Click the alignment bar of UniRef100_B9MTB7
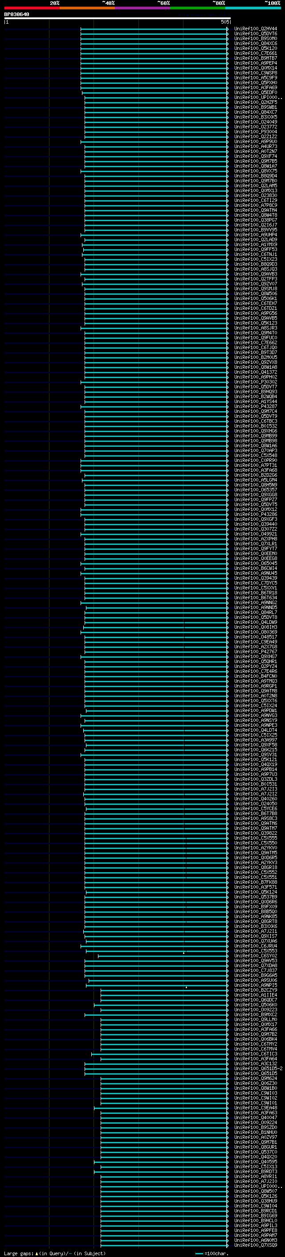This screenshot has height=1257, width=285. (x=155, y=58)
